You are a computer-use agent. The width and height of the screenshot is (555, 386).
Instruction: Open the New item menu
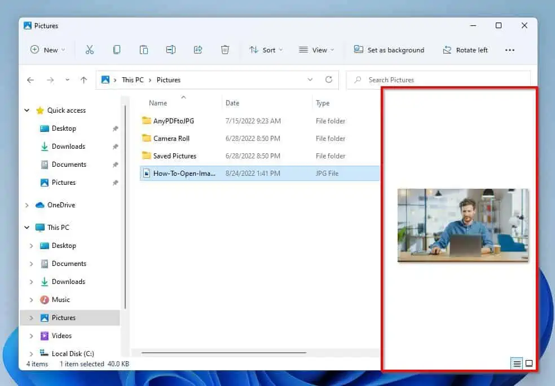(x=48, y=50)
